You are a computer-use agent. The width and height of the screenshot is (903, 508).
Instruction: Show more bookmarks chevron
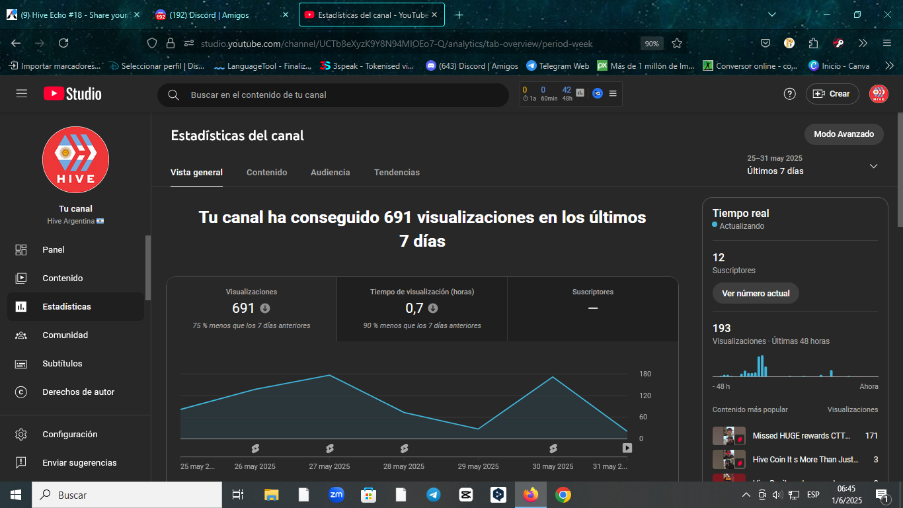(x=890, y=65)
